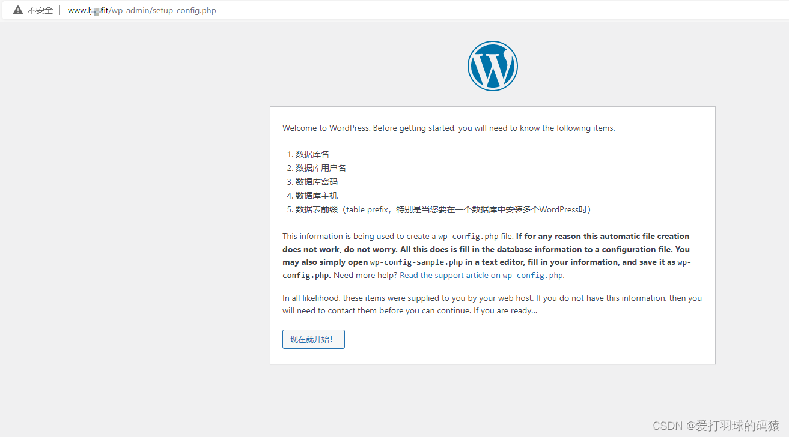Open the wp-config.php support article link

coord(482,275)
